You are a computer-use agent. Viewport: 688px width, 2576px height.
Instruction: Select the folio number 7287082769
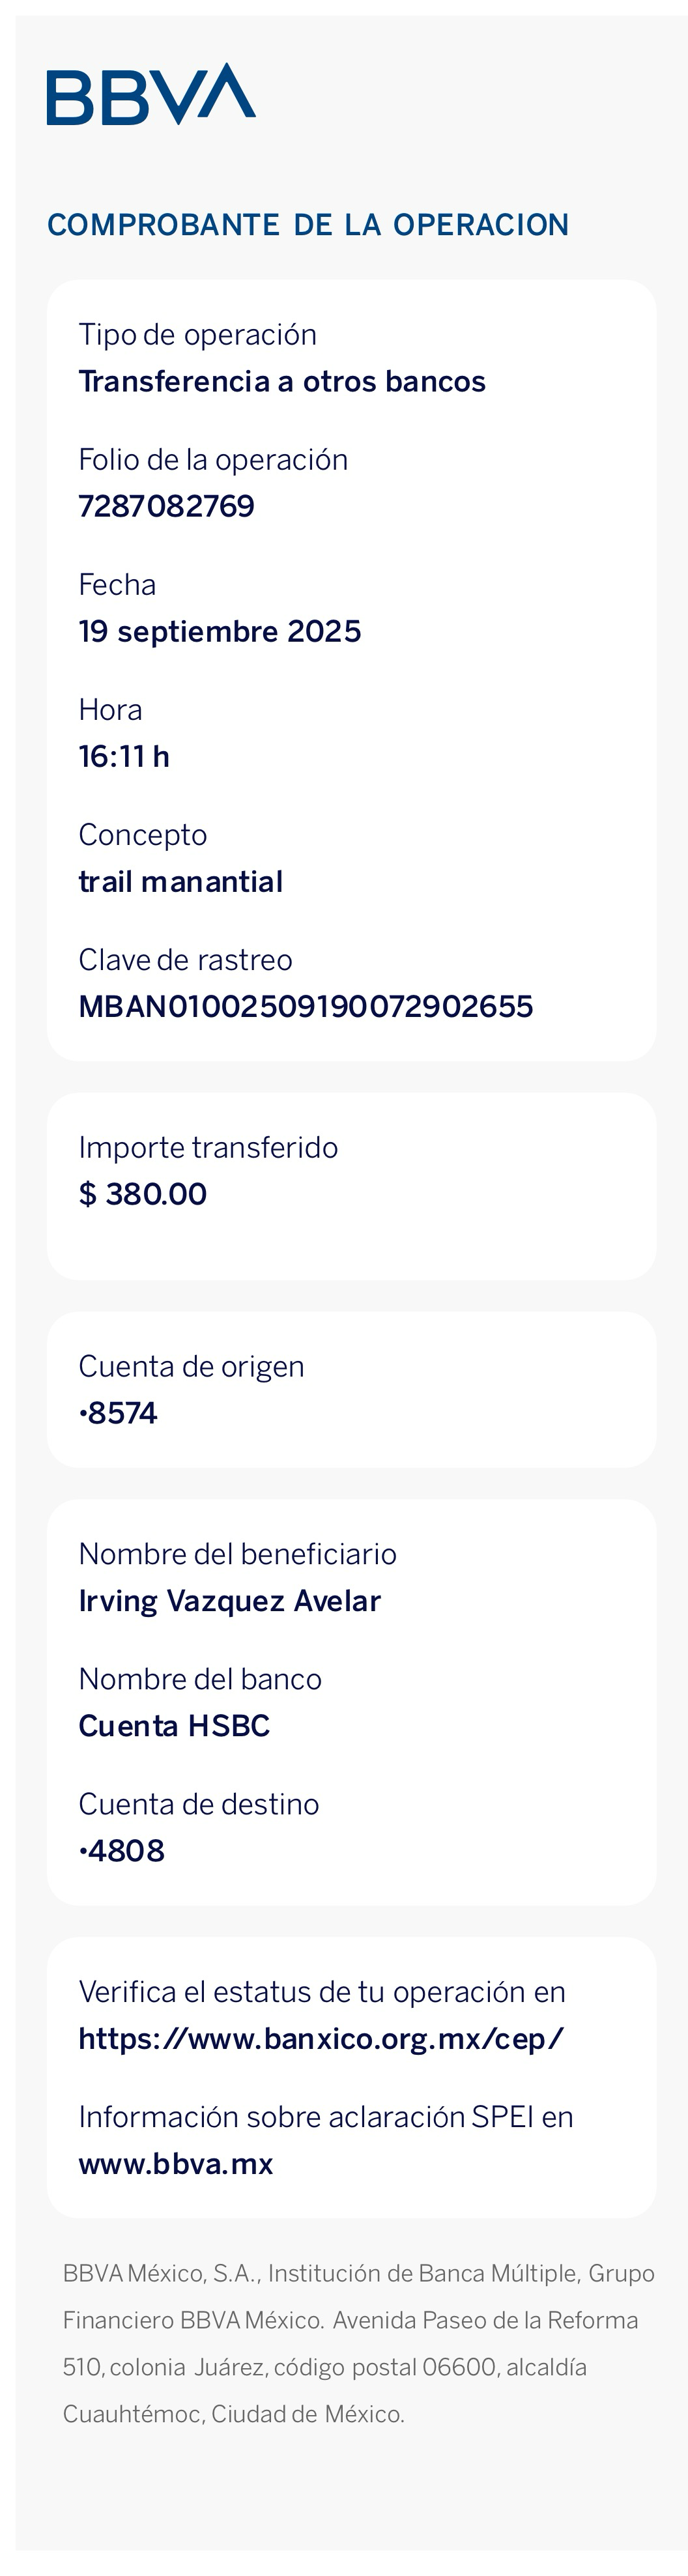coord(167,506)
